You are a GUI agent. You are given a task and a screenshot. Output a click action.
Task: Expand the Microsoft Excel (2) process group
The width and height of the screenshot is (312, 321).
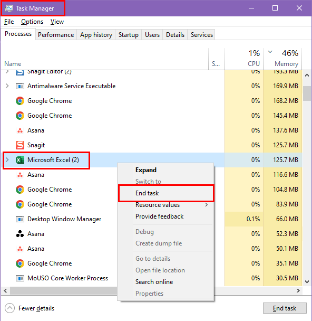tap(7, 159)
